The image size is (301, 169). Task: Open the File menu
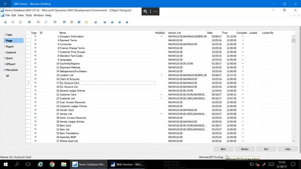[8, 15]
